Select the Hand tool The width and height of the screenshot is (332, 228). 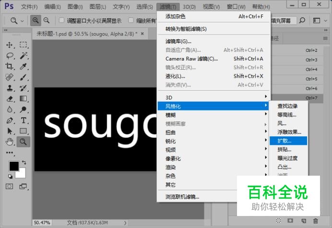pos(9,142)
